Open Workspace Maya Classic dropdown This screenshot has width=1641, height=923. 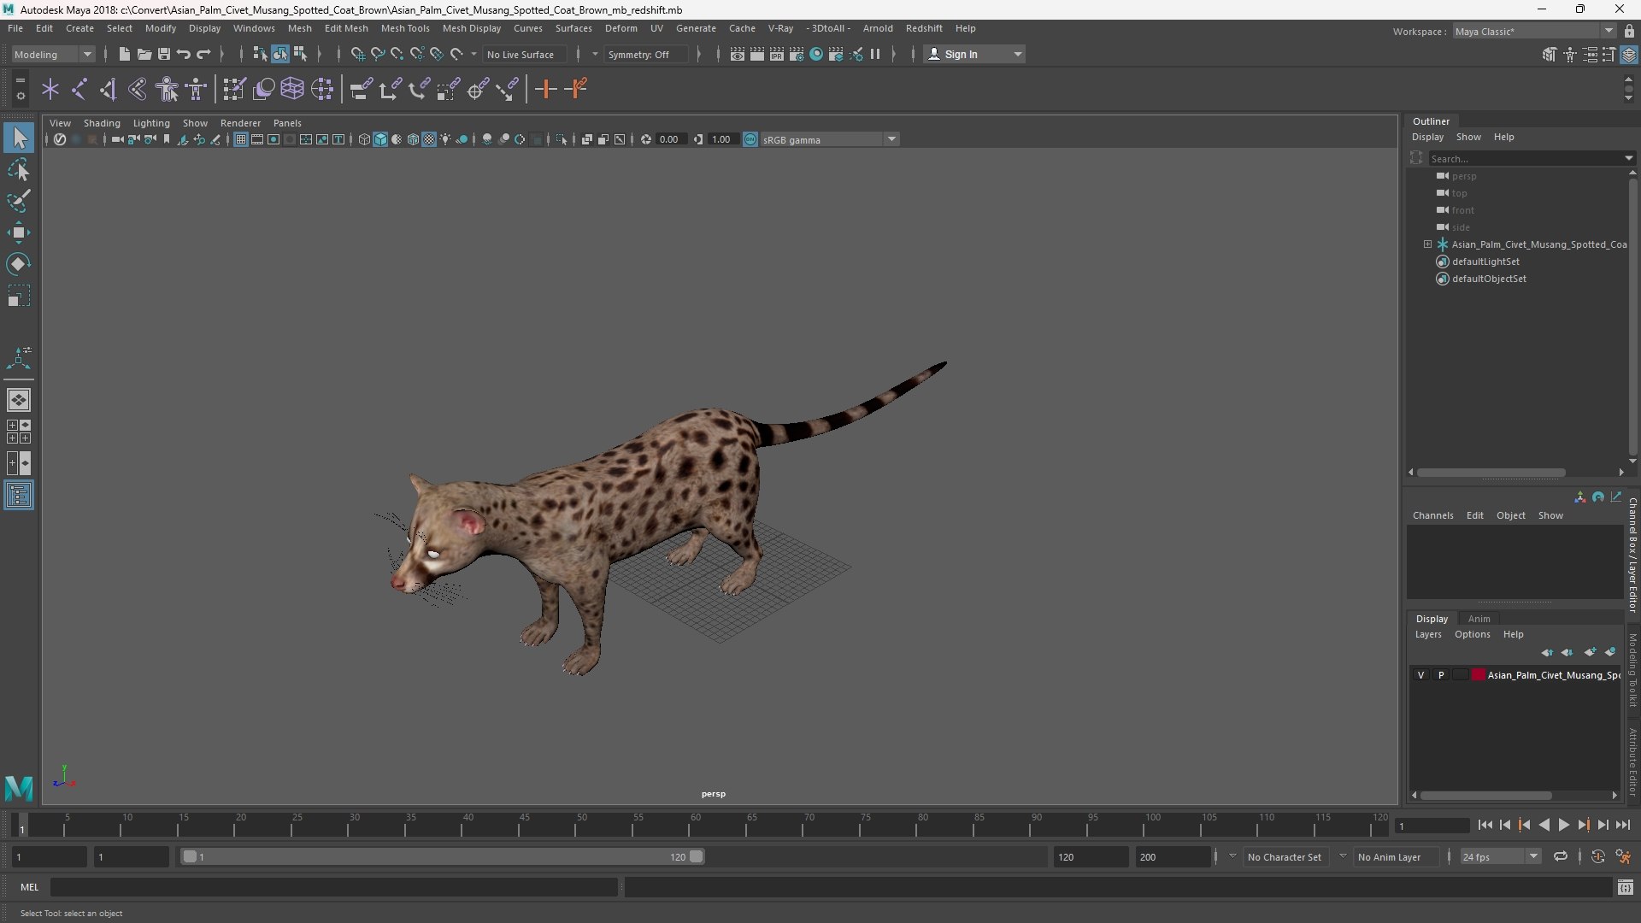pos(1534,31)
